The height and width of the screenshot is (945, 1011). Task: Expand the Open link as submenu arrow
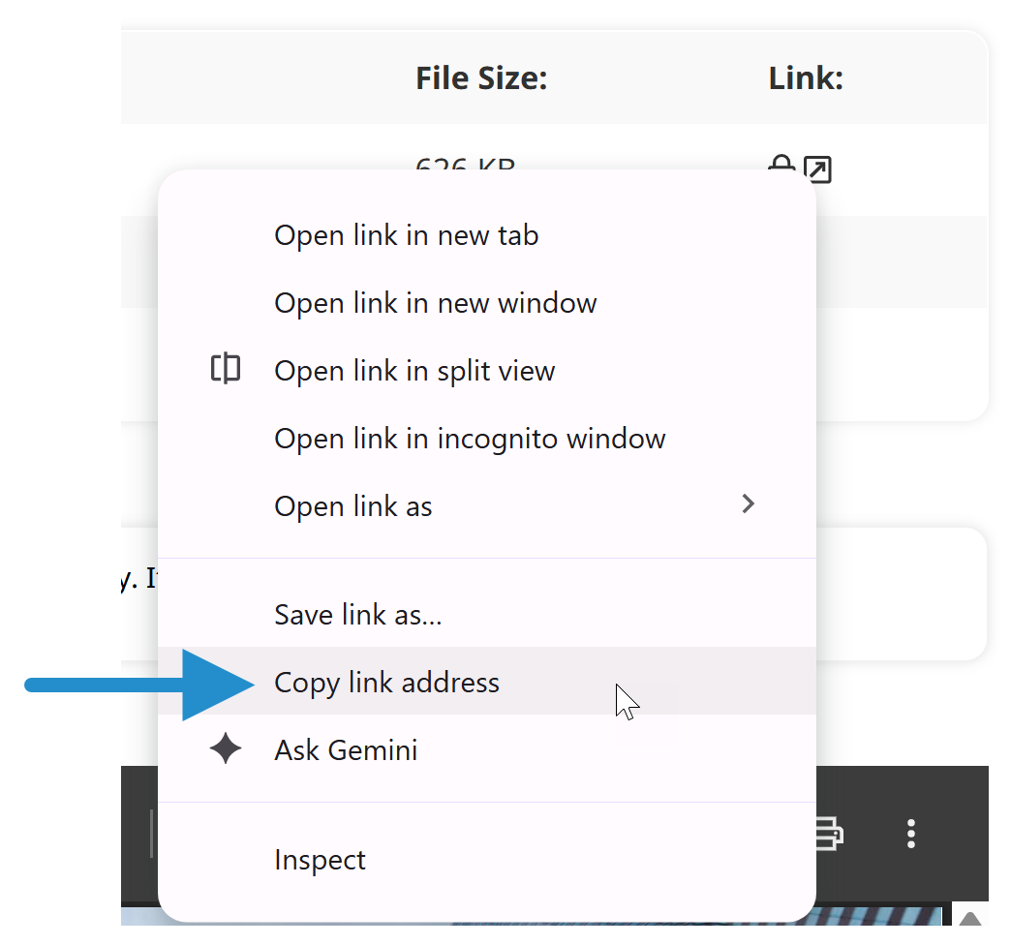[748, 503]
